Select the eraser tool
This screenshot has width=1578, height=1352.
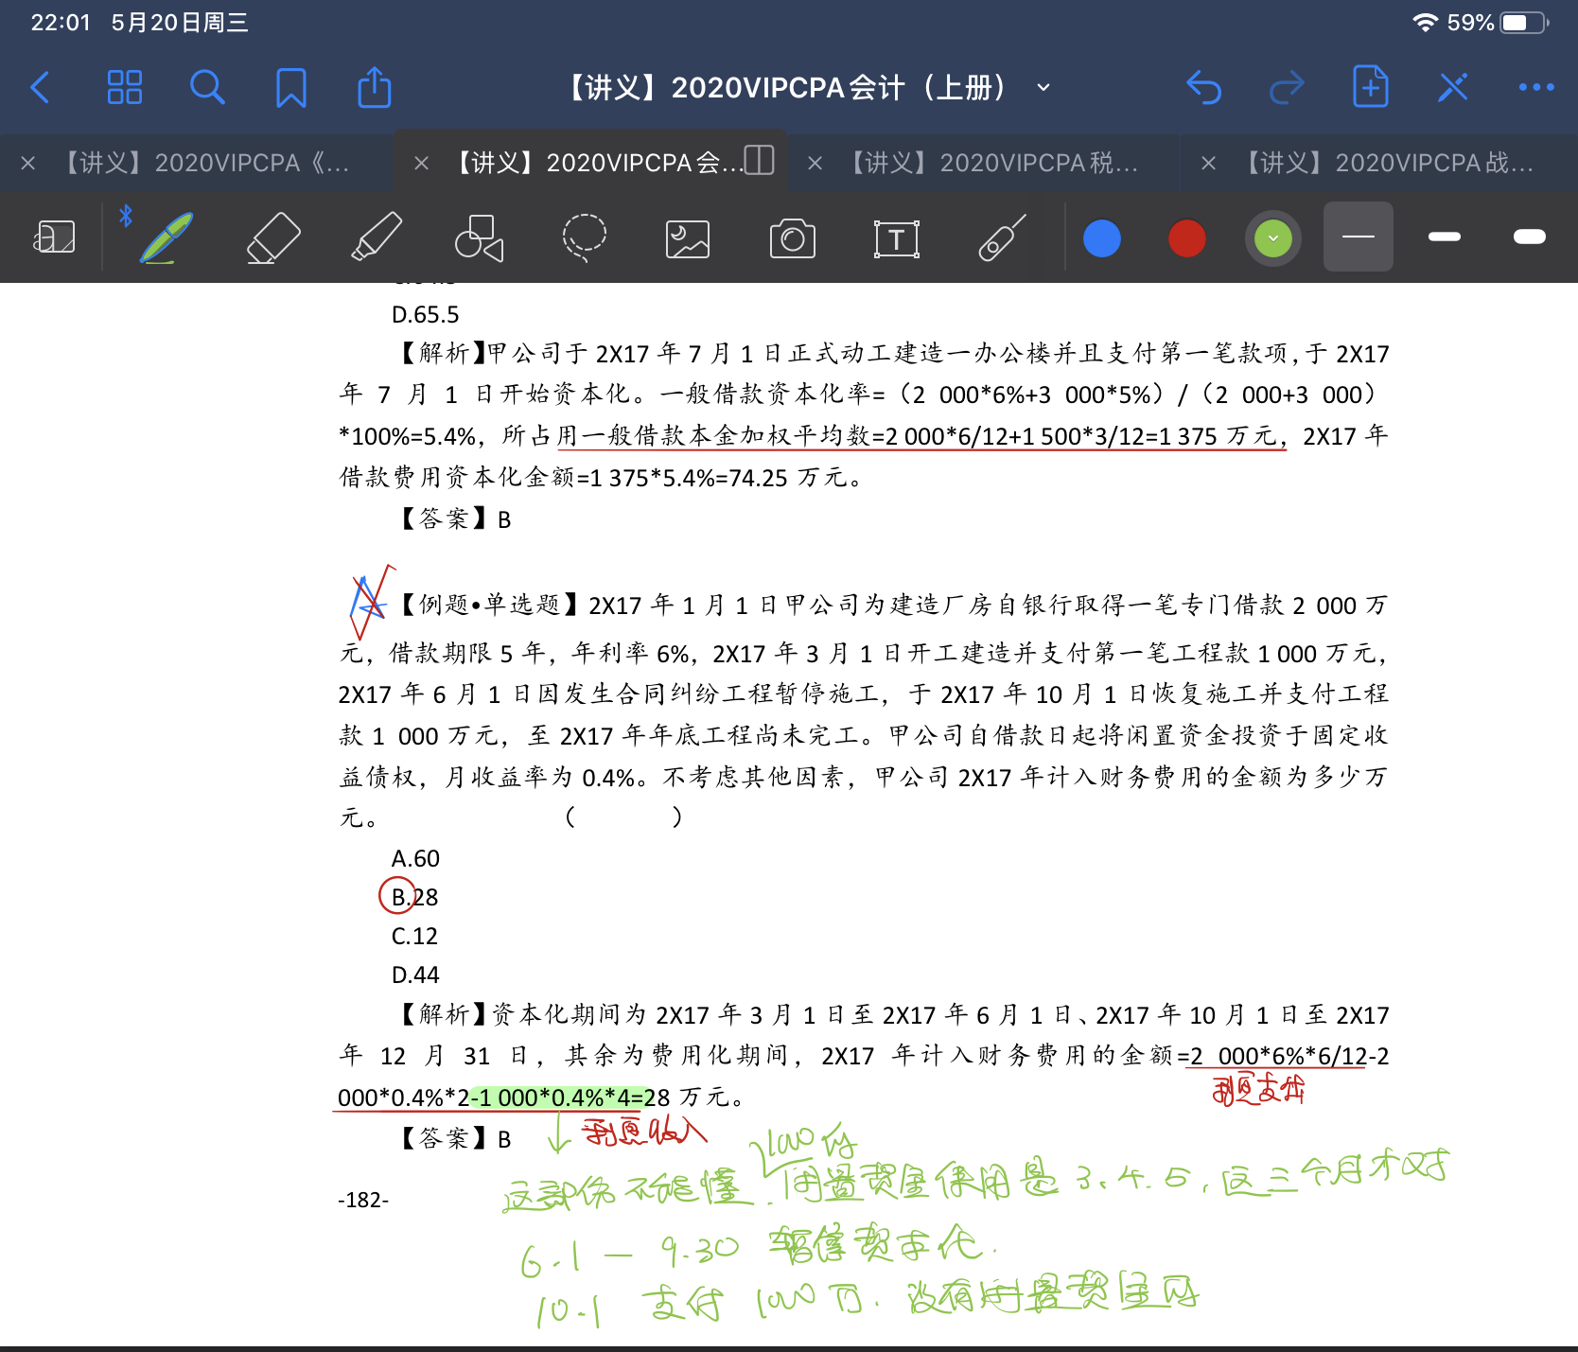pos(273,237)
